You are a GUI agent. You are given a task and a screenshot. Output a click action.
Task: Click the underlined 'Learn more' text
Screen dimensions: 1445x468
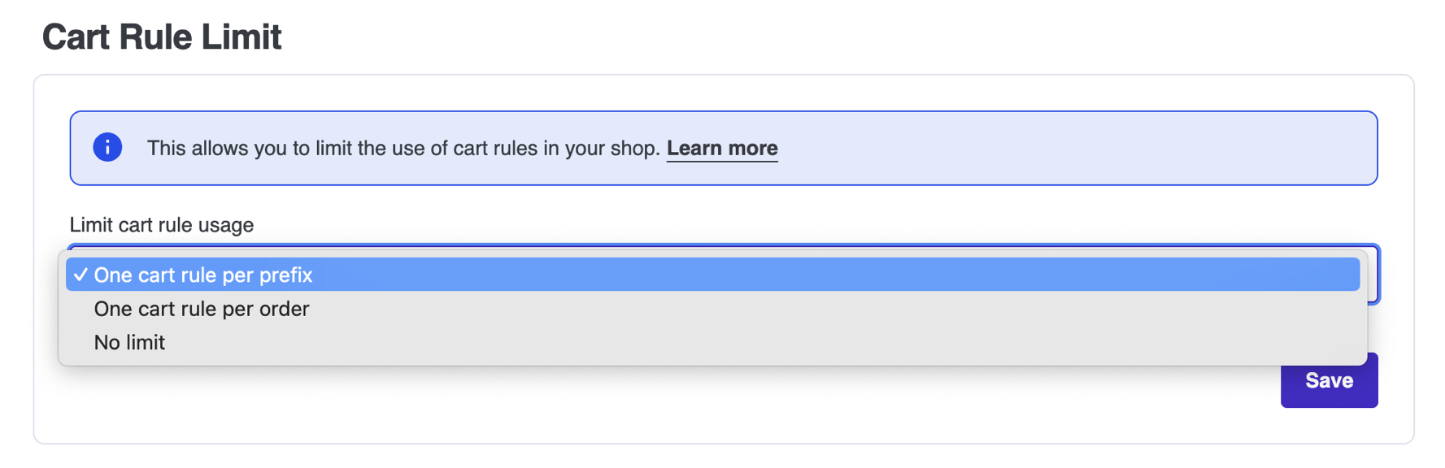(722, 148)
